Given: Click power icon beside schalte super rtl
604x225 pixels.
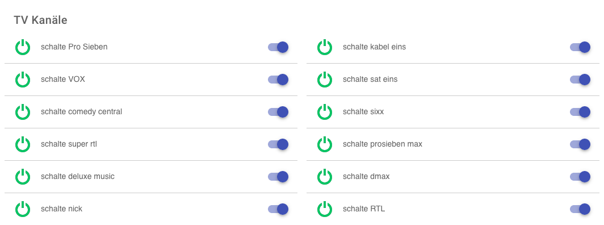Looking at the screenshot, I should [23, 144].
